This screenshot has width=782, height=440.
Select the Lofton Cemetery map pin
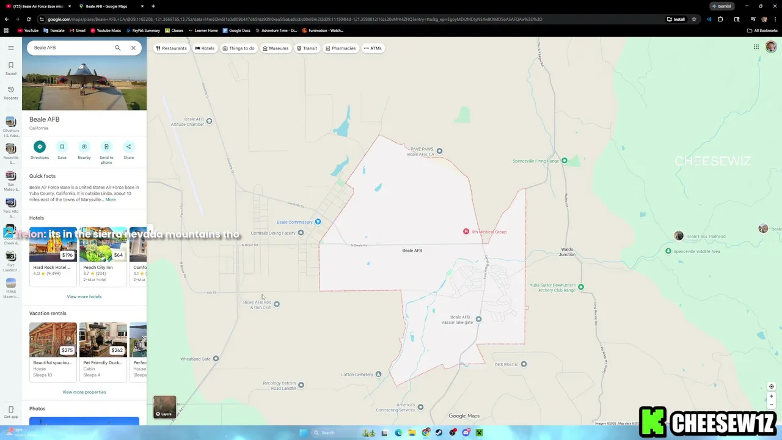(378, 374)
